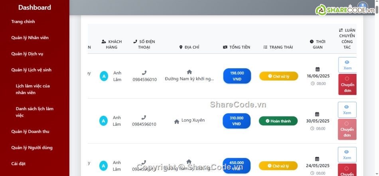Viewport: 379px width, 176px height.
Task: Click Chờ xử lý badge for 16/06/2025
Action: (279, 76)
